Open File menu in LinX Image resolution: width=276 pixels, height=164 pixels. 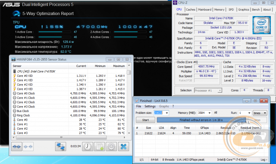coord(138,106)
